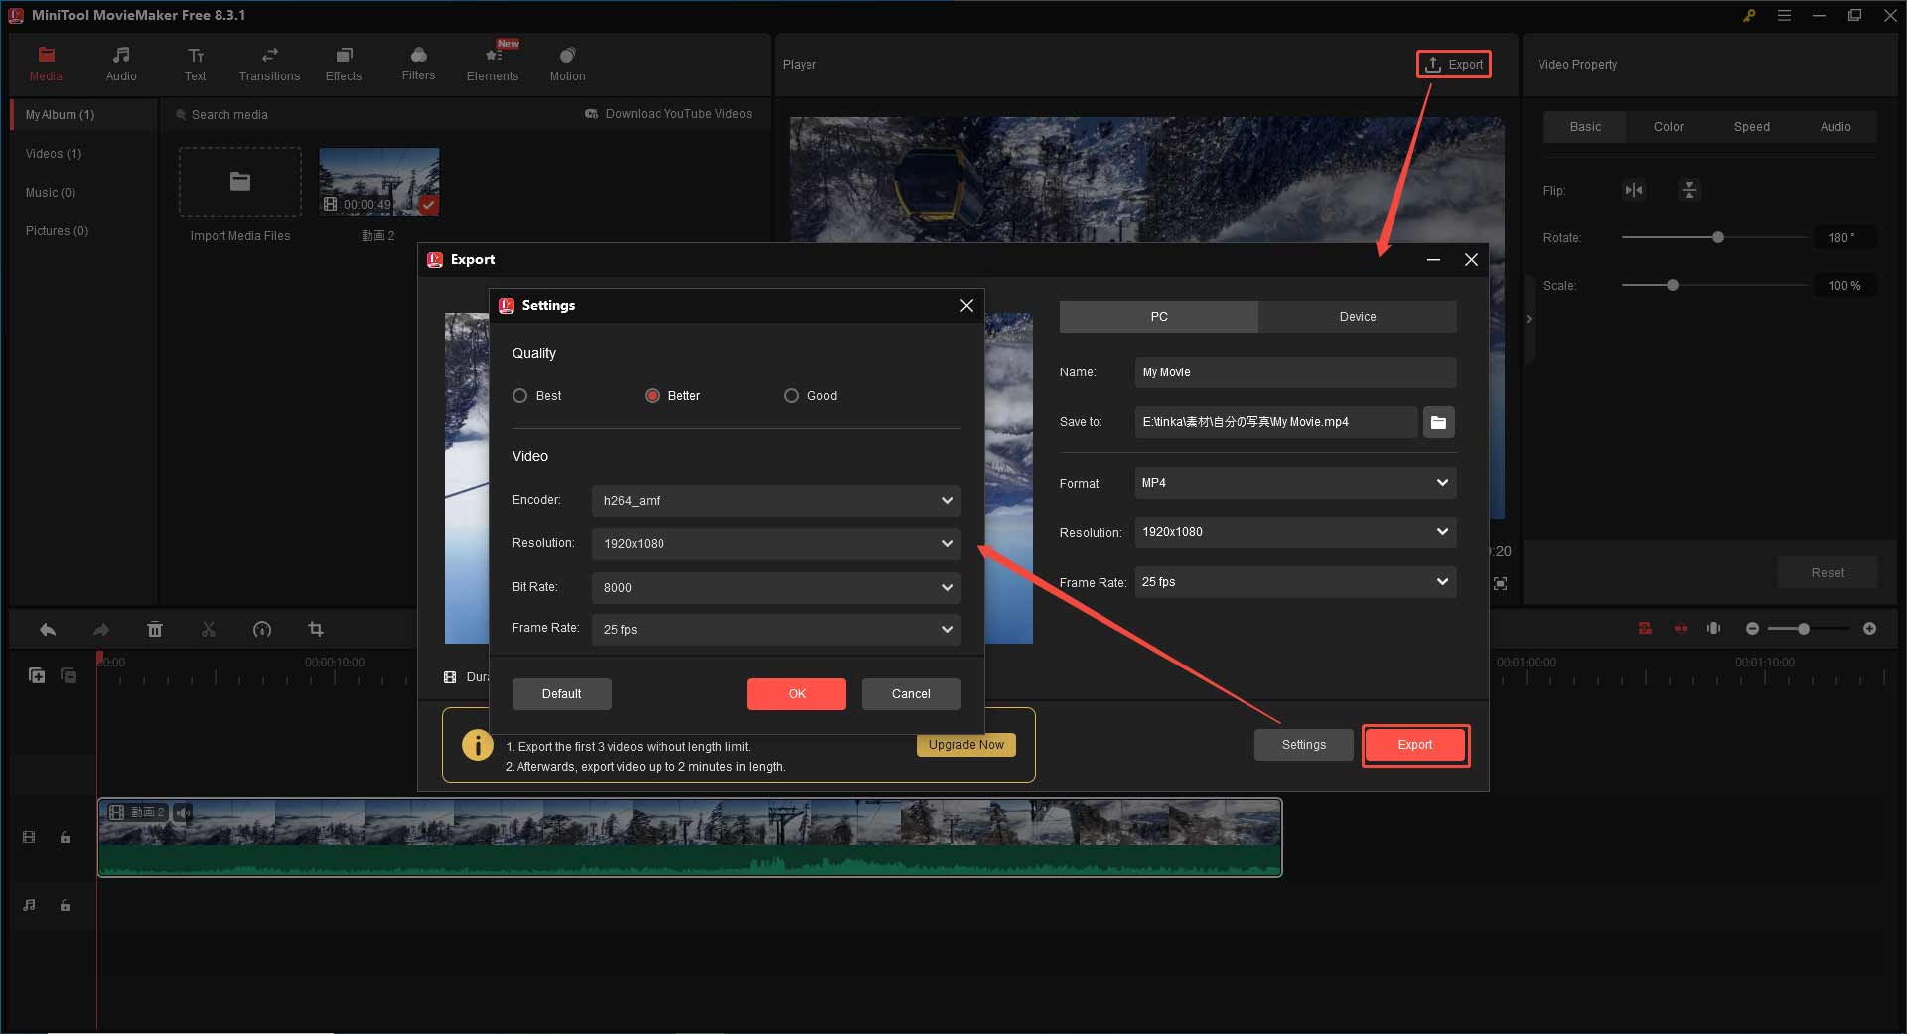Click the Undo icon above the timeline
1907x1034 pixels.
coord(47,629)
